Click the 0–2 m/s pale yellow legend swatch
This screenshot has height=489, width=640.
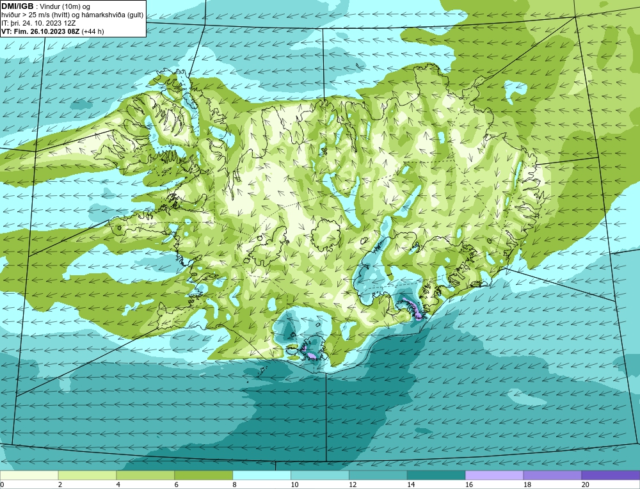point(29,475)
